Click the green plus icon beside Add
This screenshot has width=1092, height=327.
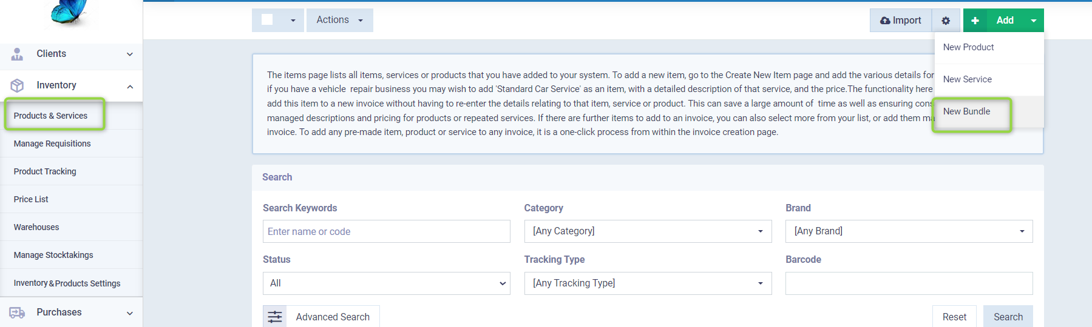[x=975, y=21]
